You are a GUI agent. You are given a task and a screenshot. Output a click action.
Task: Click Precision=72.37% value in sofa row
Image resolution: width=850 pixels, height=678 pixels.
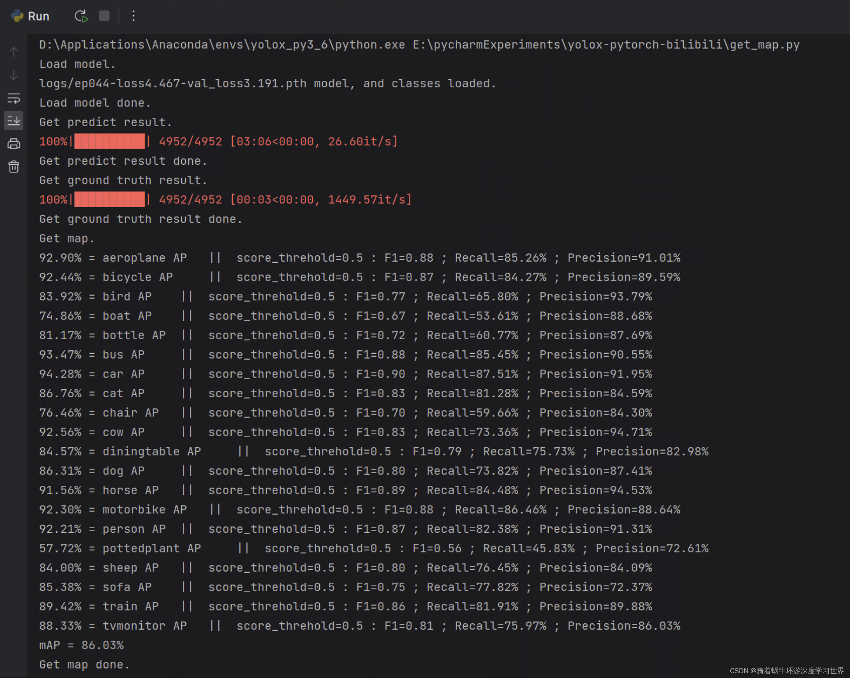click(596, 587)
